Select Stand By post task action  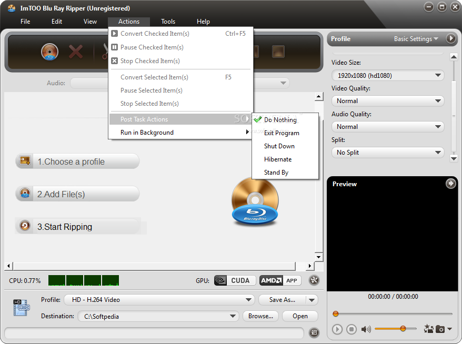pyautogui.click(x=285, y=173)
